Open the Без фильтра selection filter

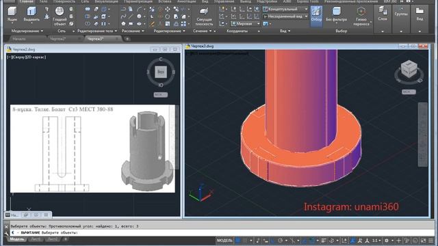click(336, 14)
